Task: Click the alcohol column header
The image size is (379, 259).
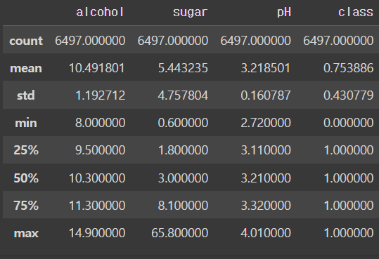Action: (100, 12)
